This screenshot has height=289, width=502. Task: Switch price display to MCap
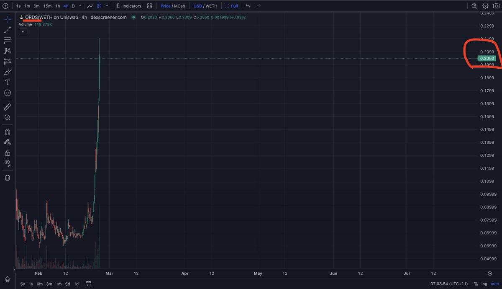[x=181, y=6]
